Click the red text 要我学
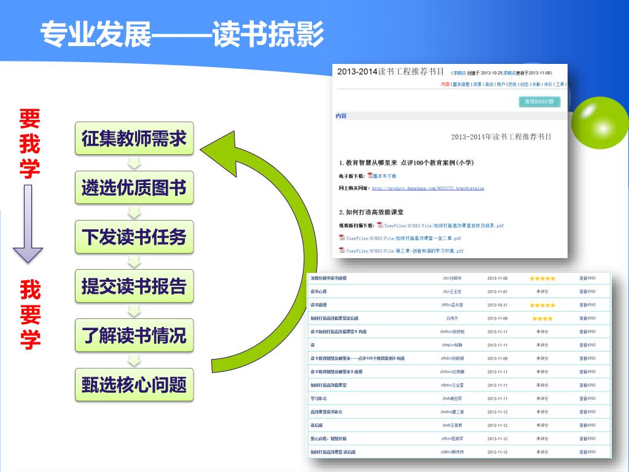 (x=29, y=143)
